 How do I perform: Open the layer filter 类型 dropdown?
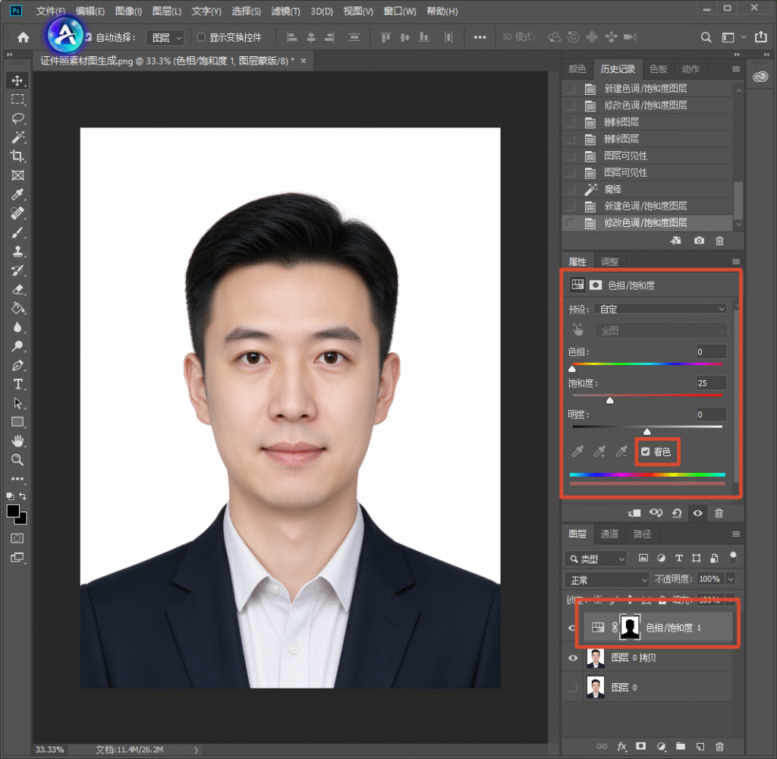click(x=596, y=559)
